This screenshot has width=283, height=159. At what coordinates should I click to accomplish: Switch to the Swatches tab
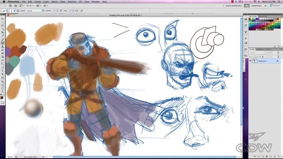253,16
